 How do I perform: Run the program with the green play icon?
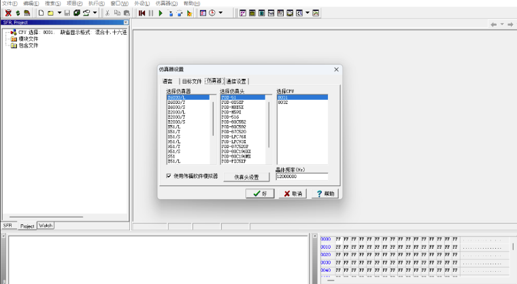pyautogui.click(x=161, y=13)
